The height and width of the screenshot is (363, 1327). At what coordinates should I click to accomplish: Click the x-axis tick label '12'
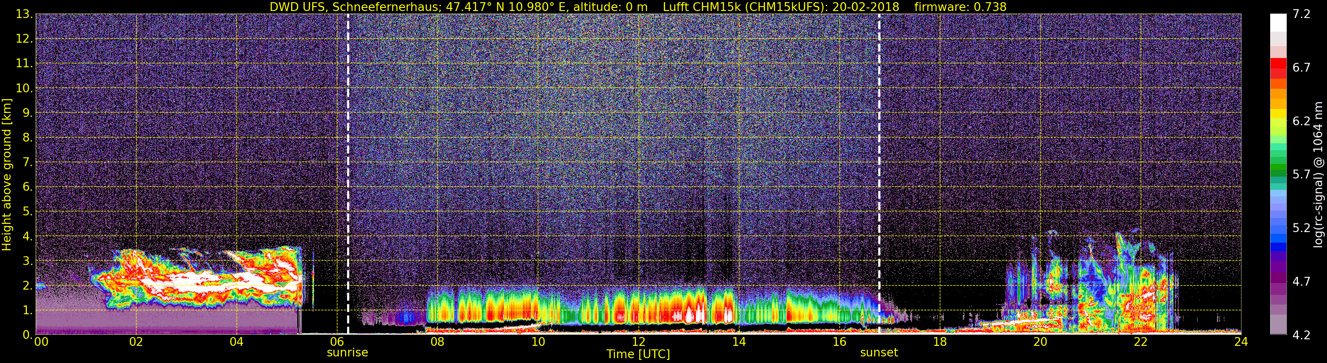638,342
